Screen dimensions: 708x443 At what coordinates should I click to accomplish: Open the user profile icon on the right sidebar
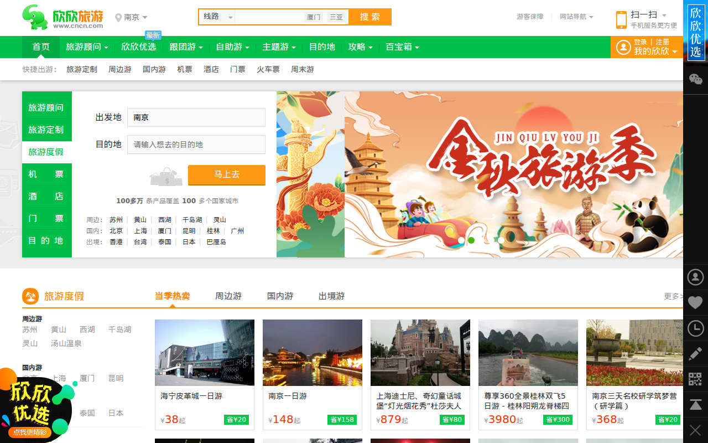pos(695,277)
